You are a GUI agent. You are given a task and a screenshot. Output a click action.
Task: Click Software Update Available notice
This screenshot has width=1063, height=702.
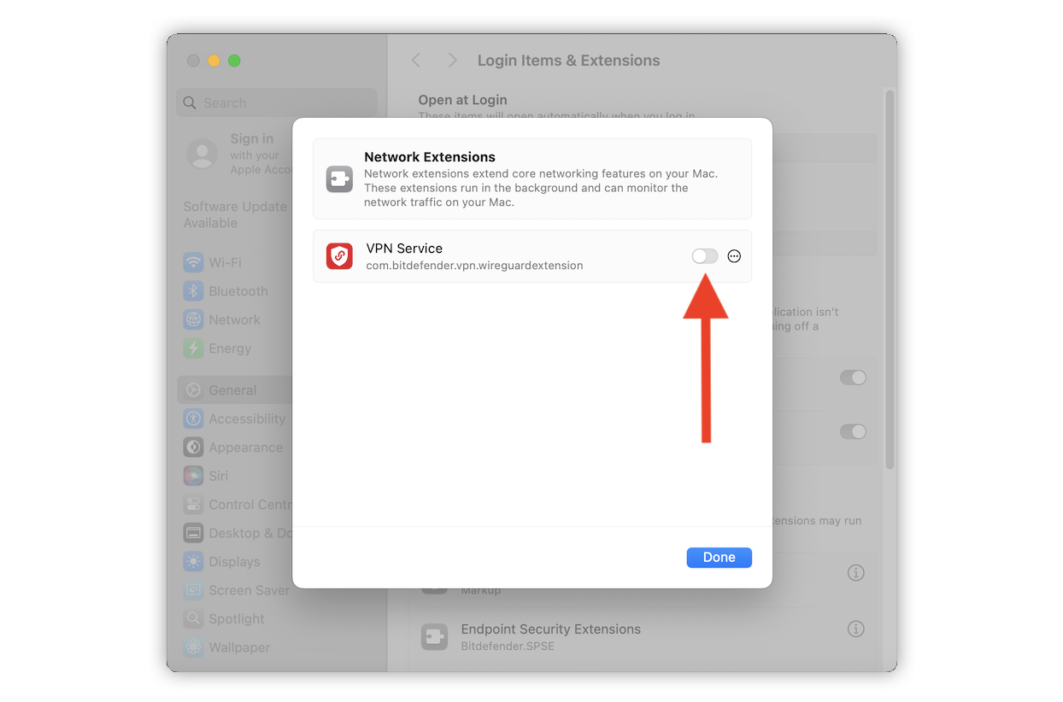(236, 214)
